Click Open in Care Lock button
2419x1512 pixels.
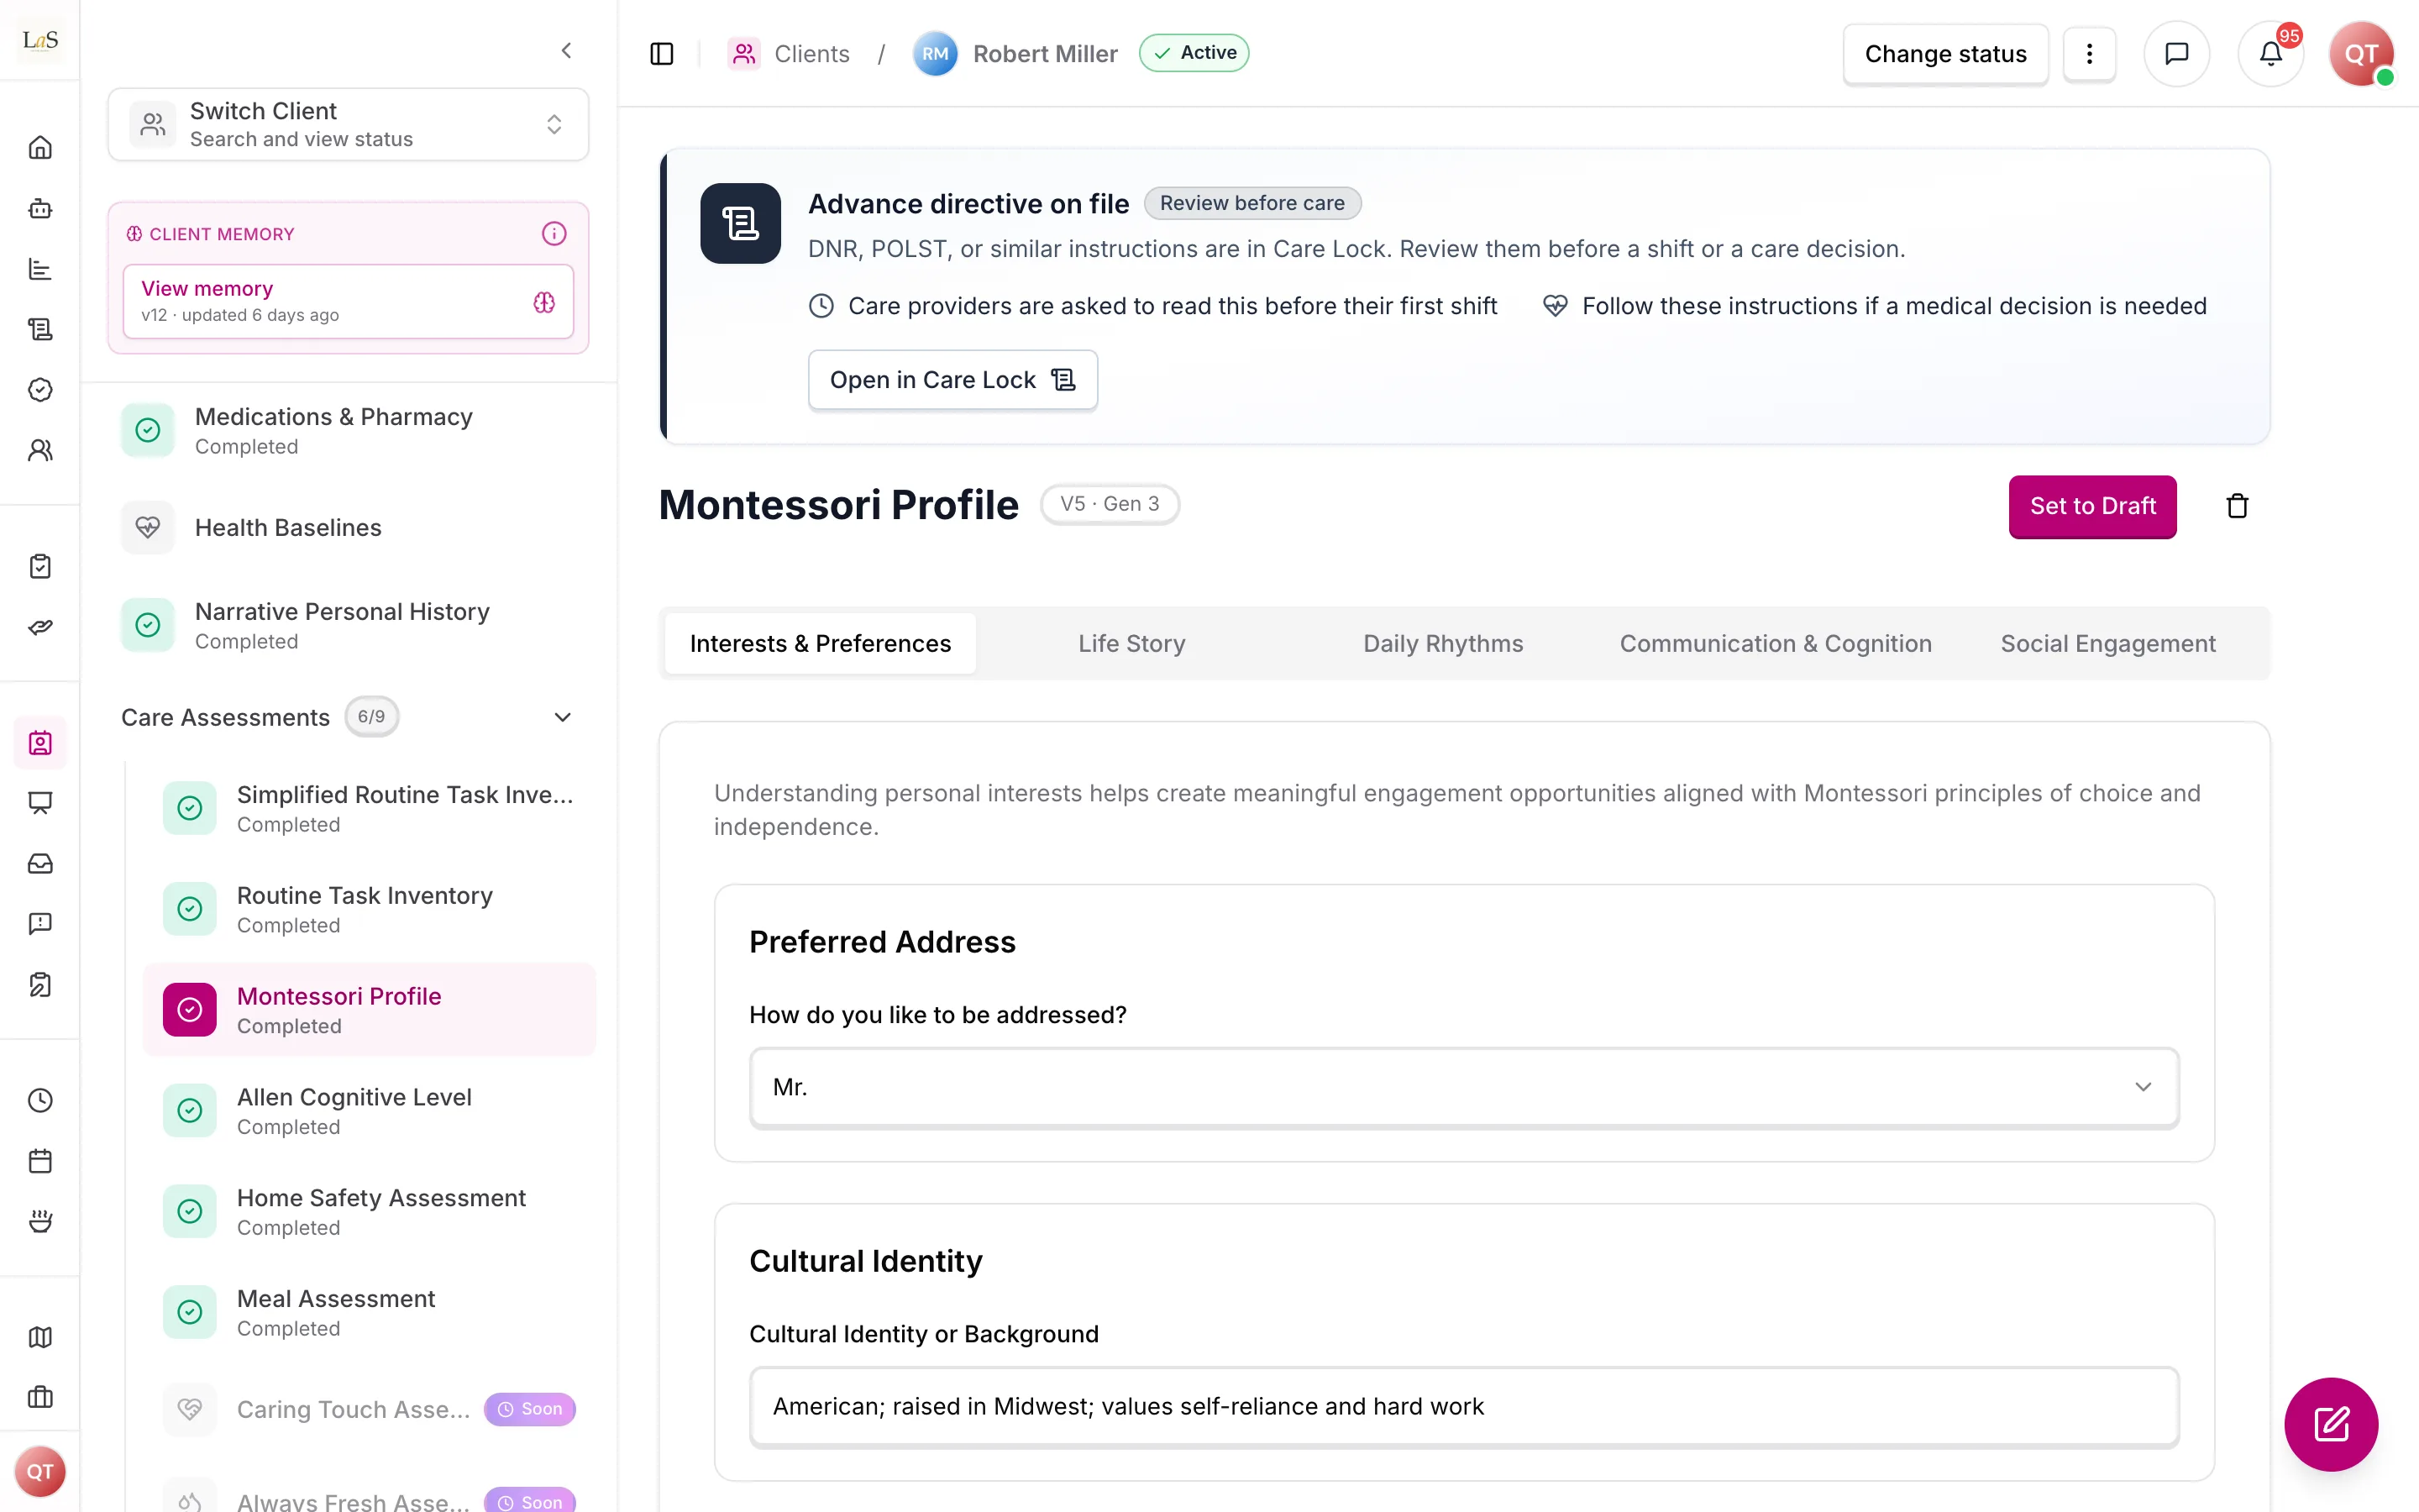[952, 380]
